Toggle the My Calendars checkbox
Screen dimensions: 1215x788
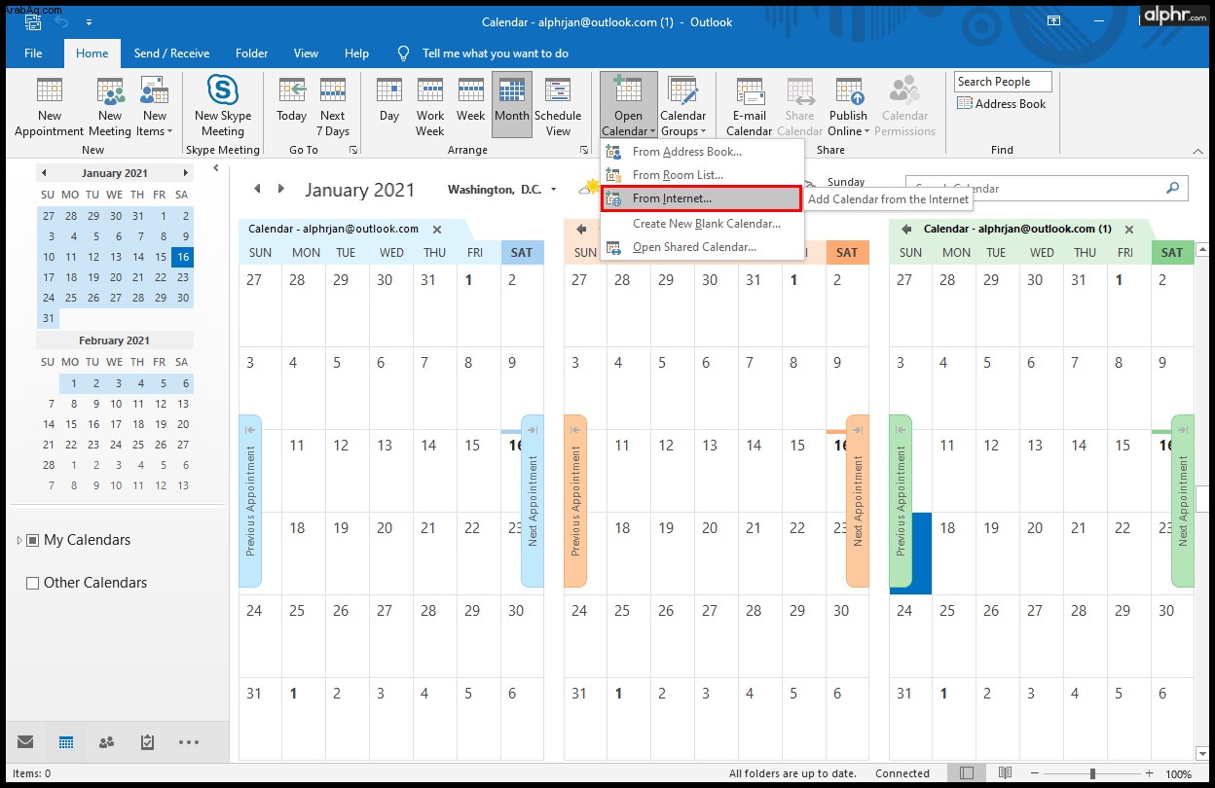[x=32, y=540]
